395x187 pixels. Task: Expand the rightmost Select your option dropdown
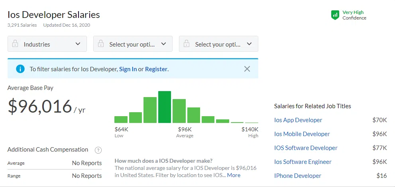(218, 44)
